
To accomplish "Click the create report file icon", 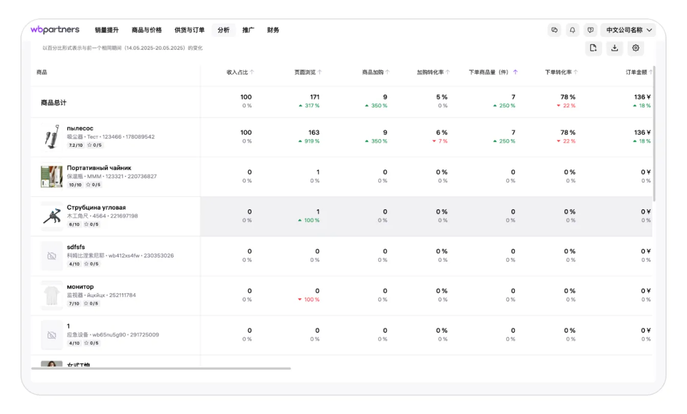I will coord(593,48).
